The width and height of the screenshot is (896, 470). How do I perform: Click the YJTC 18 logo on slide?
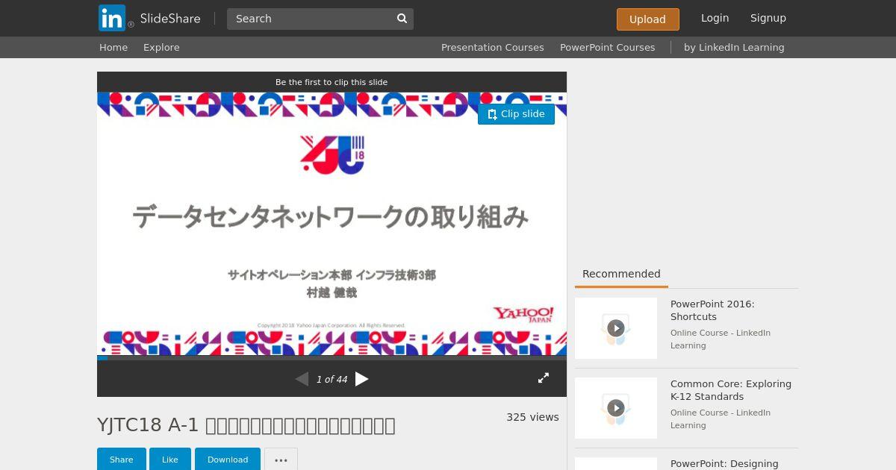coord(332,154)
